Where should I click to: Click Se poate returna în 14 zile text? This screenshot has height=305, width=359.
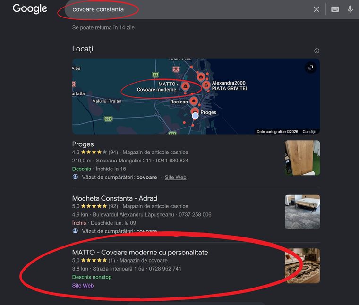point(103,28)
